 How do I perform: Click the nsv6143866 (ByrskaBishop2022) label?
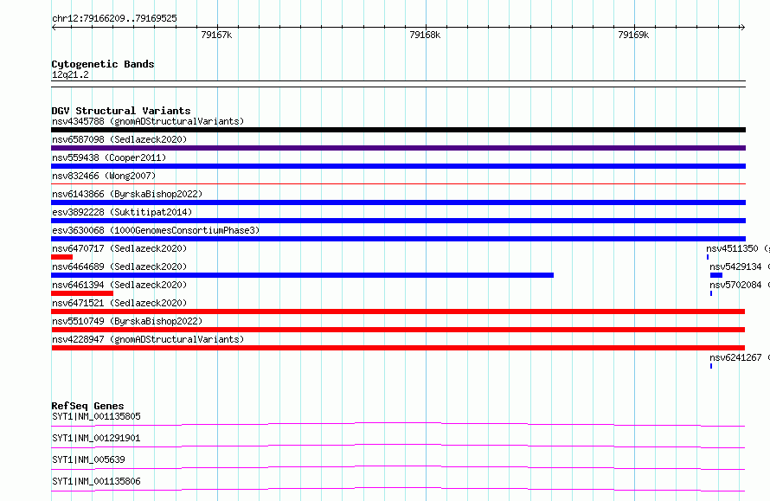pos(127,194)
